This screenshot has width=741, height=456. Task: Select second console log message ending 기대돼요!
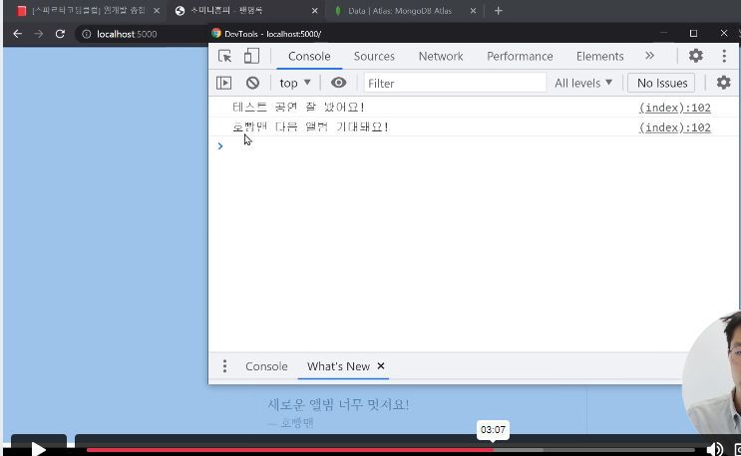tap(310, 127)
